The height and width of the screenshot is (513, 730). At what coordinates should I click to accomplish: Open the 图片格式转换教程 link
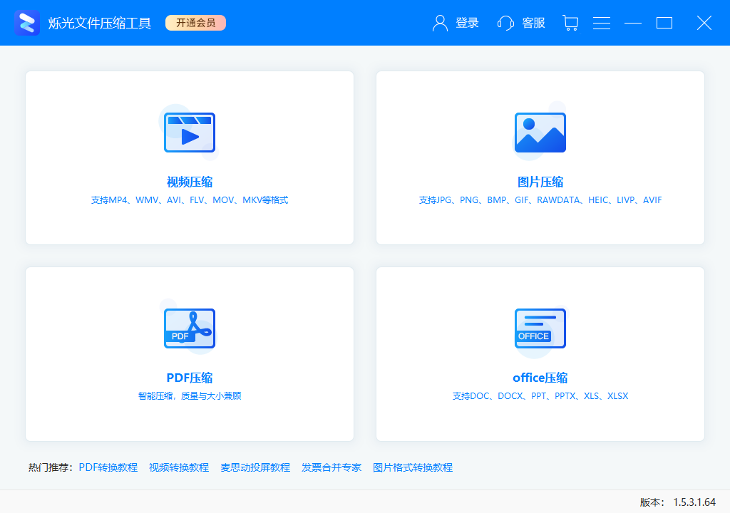(x=411, y=467)
